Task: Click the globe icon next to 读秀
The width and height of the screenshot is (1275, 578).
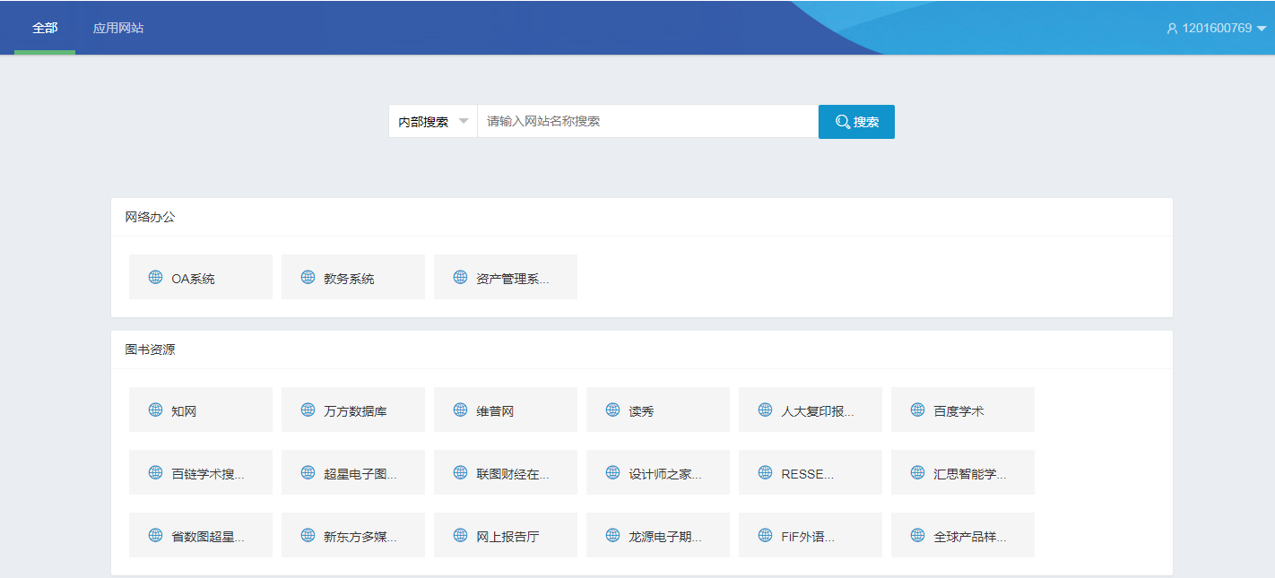Action: pyautogui.click(x=612, y=410)
